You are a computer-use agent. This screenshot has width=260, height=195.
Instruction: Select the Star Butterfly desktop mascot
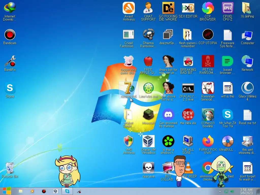(x=68, y=171)
